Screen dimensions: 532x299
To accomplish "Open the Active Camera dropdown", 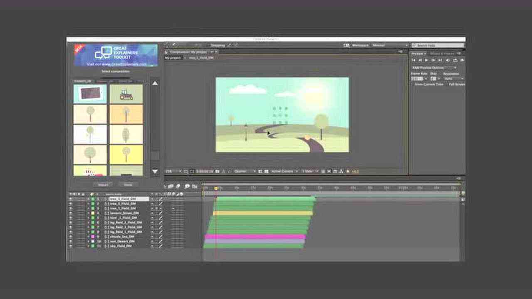I will (284, 171).
